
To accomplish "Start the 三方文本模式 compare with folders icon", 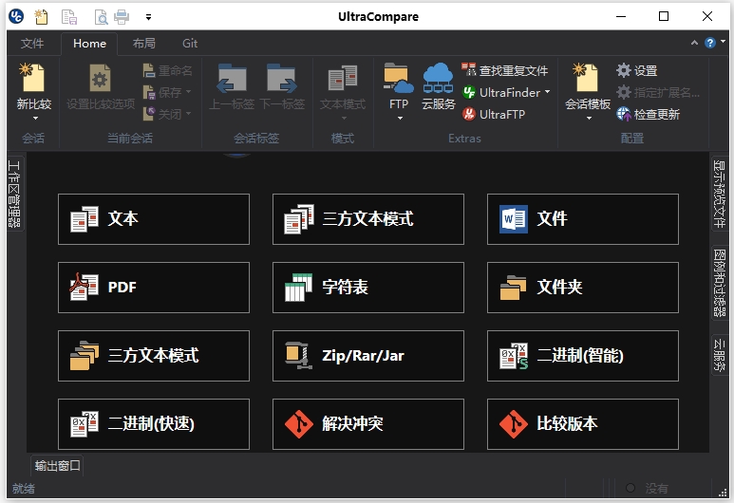I will point(154,356).
